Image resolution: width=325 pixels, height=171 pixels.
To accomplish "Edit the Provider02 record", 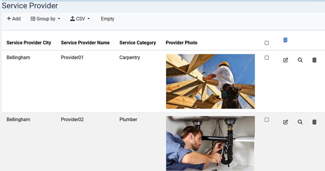I will click(286, 122).
